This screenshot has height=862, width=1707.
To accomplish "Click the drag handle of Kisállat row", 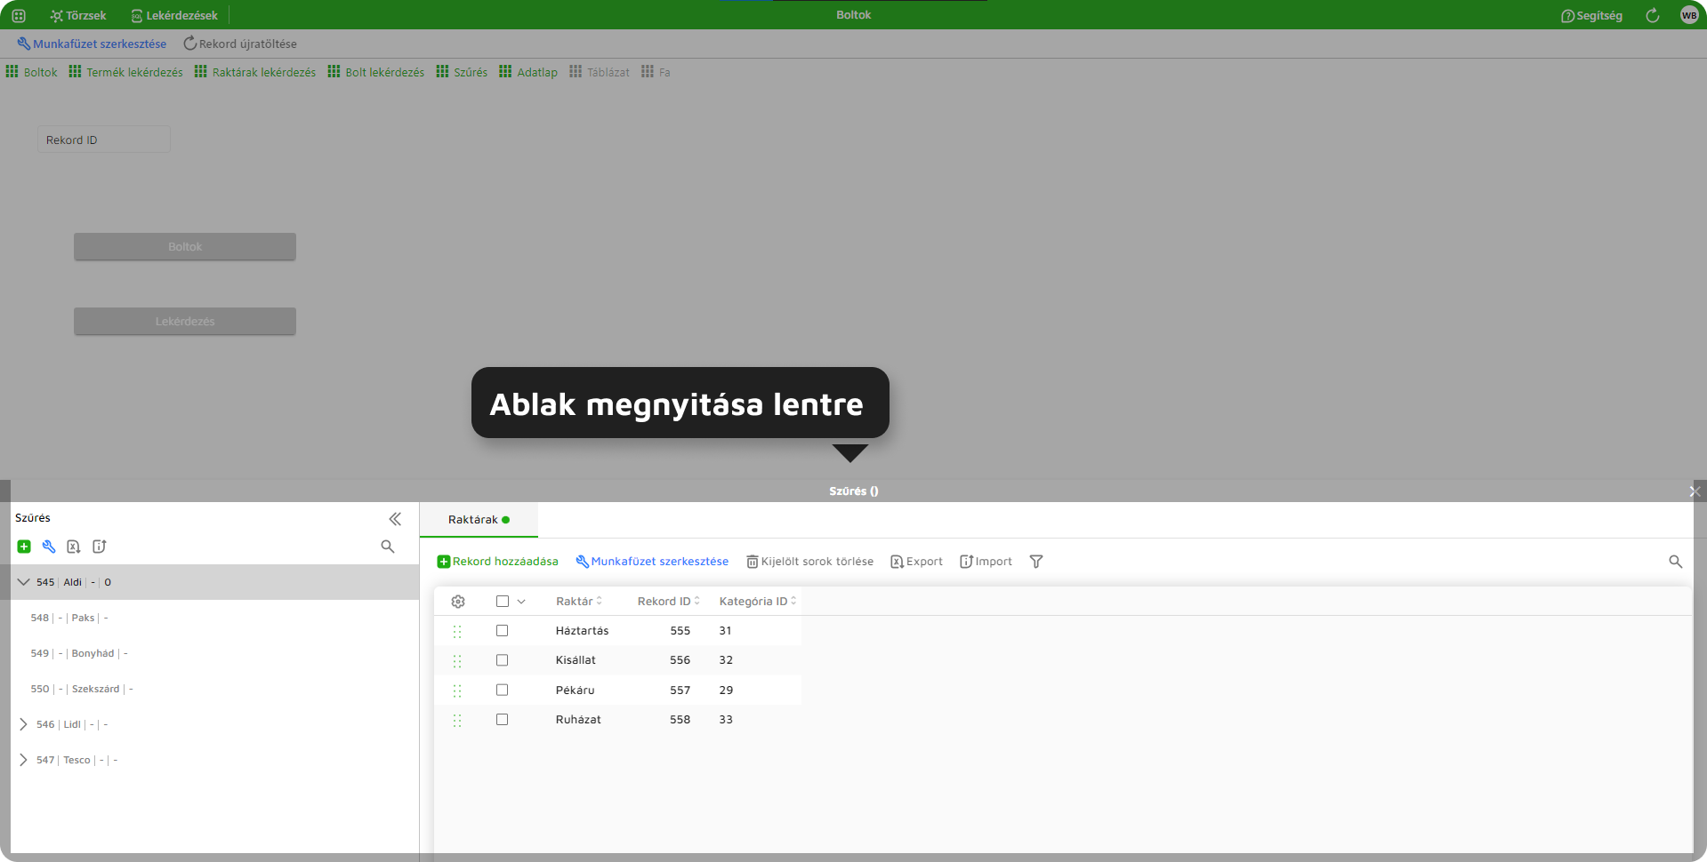I will pyautogui.click(x=457, y=660).
